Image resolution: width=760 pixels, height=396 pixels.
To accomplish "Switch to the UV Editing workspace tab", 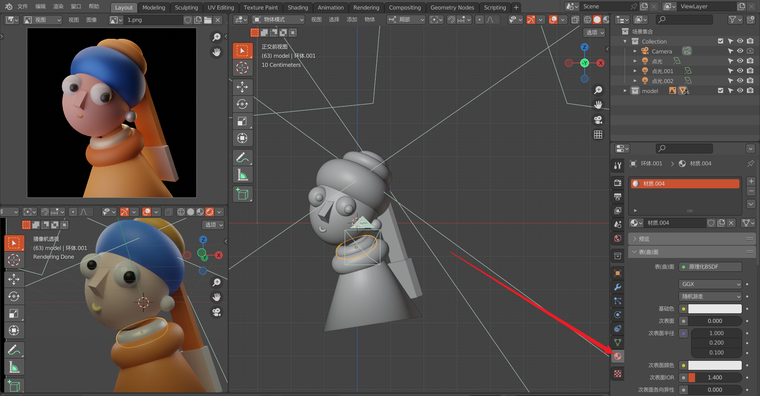I will [220, 8].
